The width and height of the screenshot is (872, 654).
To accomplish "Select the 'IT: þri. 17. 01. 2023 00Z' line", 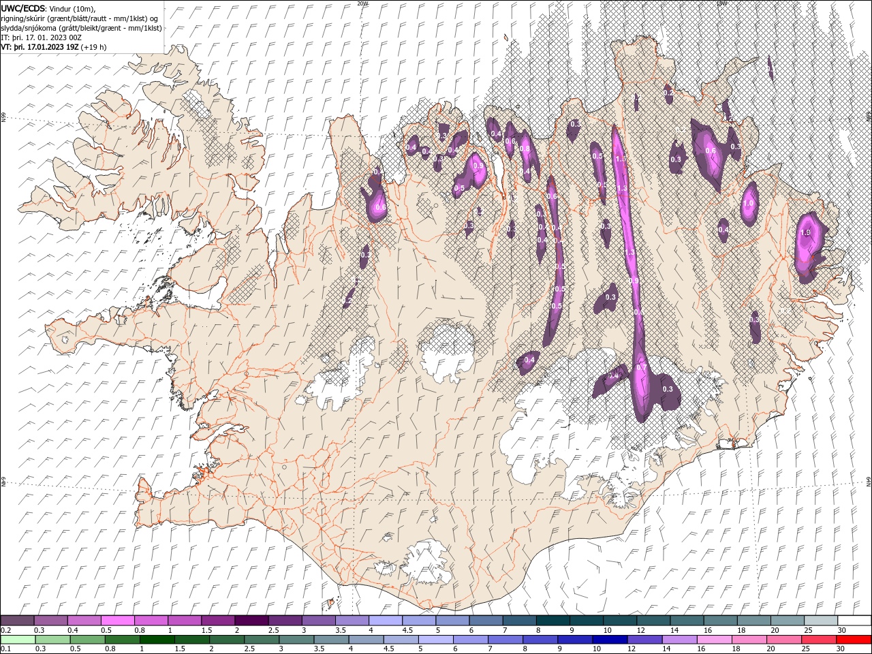I will click(x=40, y=37).
